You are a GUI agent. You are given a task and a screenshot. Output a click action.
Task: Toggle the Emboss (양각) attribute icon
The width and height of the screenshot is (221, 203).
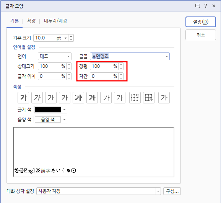click(x=106, y=98)
